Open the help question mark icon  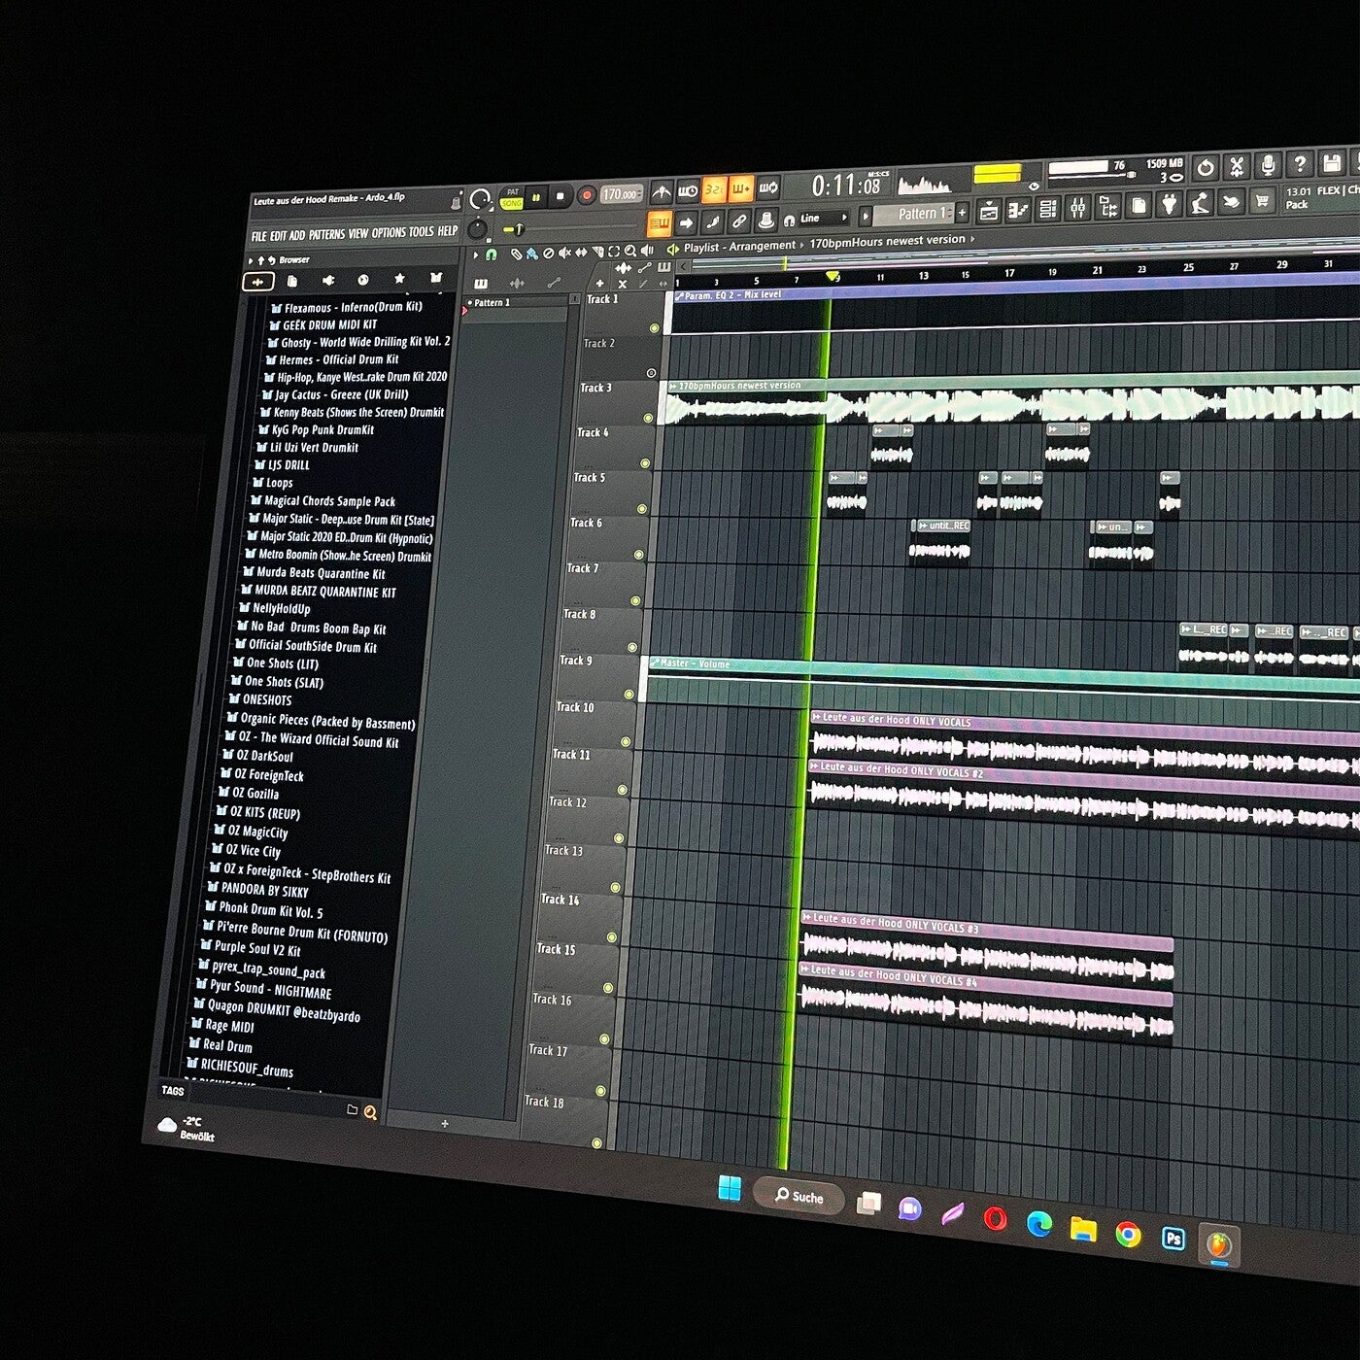(1300, 163)
